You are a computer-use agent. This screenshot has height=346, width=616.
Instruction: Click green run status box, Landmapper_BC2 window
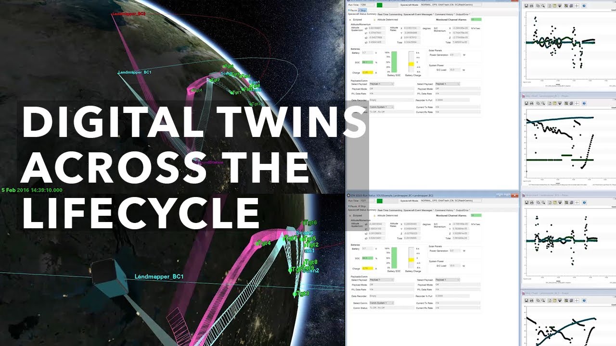380,201
